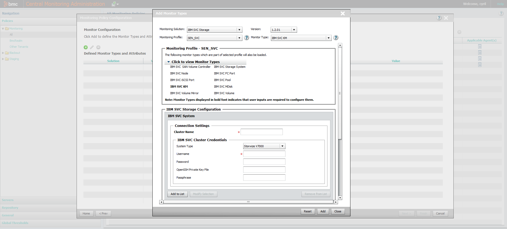Image resolution: width=507 pixels, height=229 pixels.
Task: Click the horizontal scroll right arrow
Action: pos(336,202)
